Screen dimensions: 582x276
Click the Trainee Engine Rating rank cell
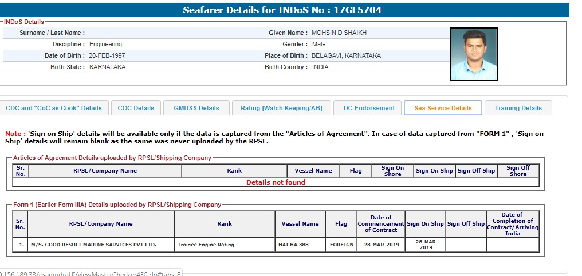(206, 245)
